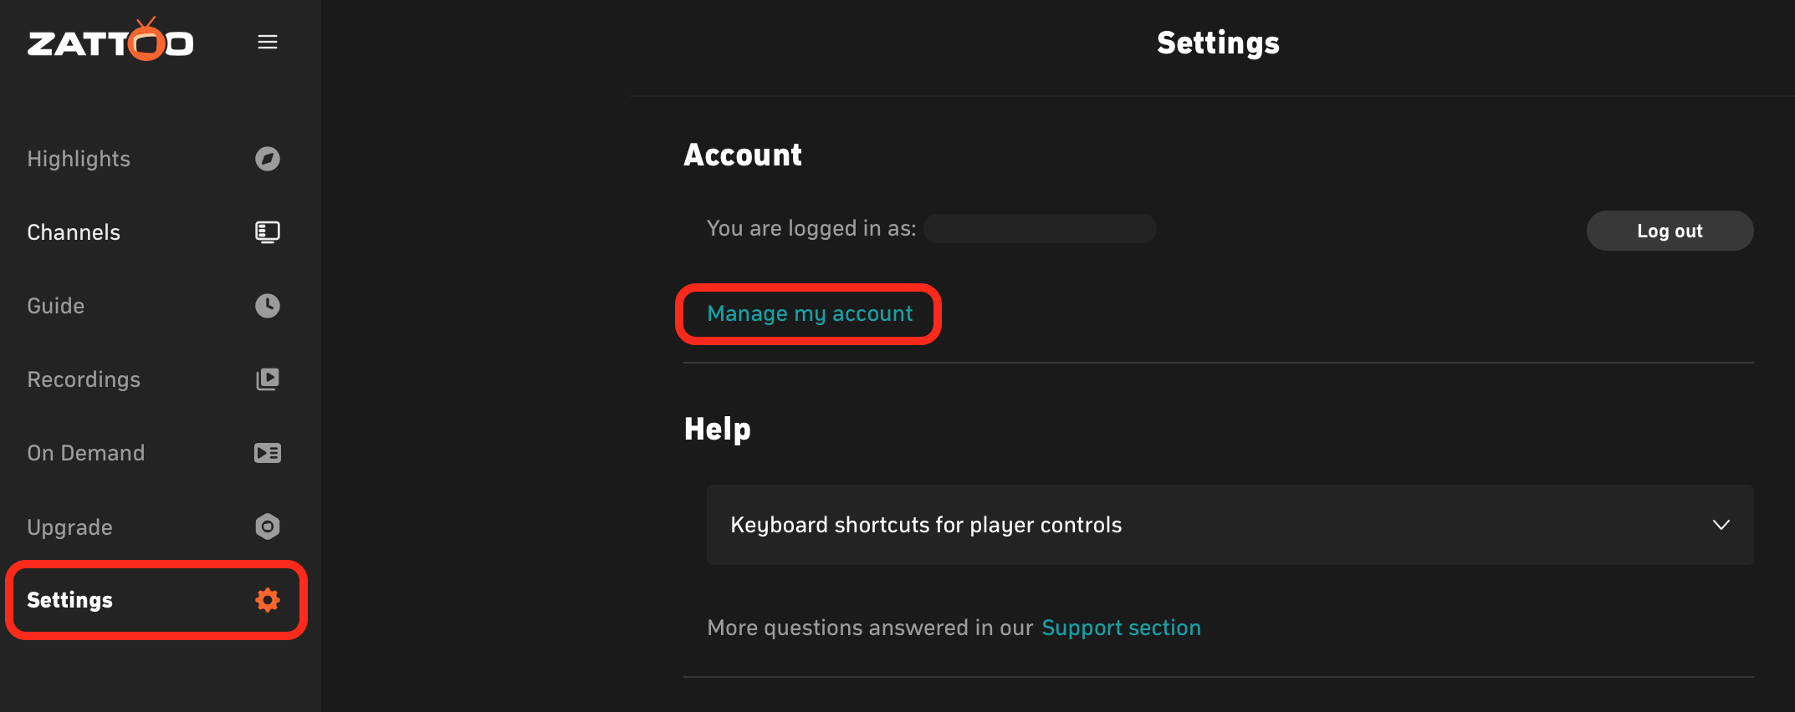Select the Upgrade target icon
The image size is (1795, 712).
[267, 526]
